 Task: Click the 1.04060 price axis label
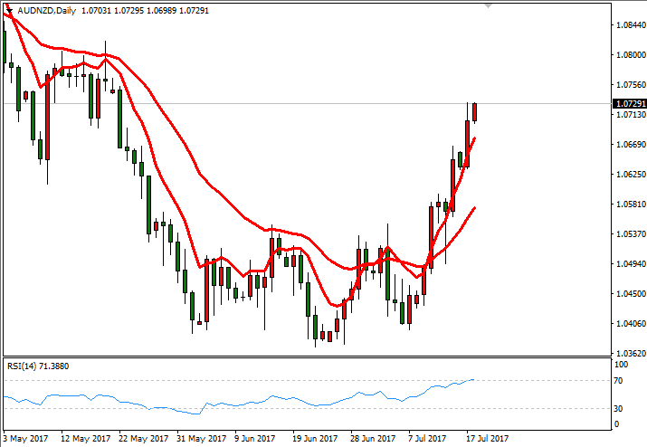click(x=631, y=323)
